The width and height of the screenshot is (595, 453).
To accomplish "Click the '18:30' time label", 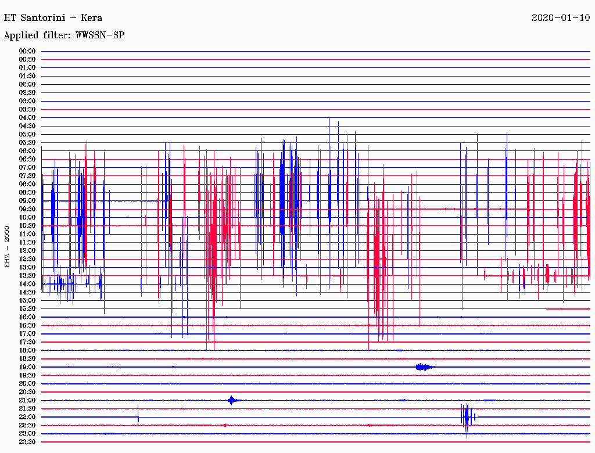I will coord(27,359).
